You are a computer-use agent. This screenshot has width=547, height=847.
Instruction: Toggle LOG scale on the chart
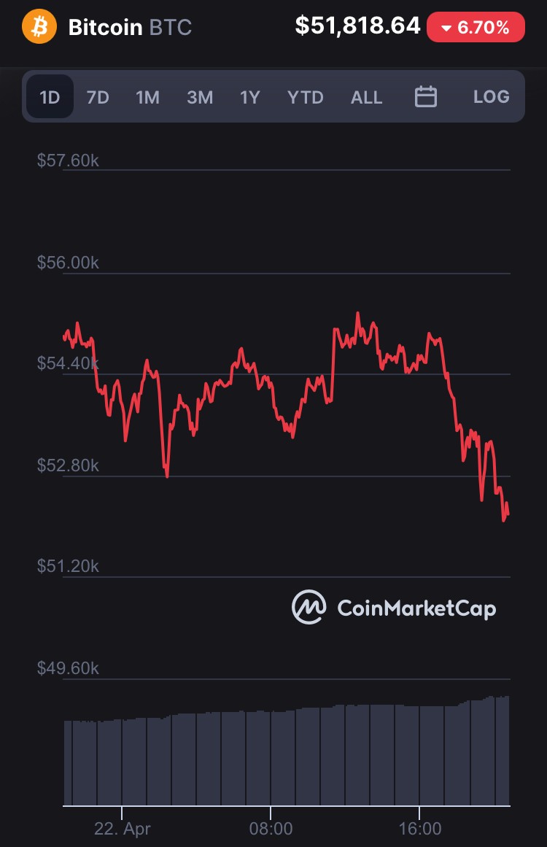[x=492, y=97]
